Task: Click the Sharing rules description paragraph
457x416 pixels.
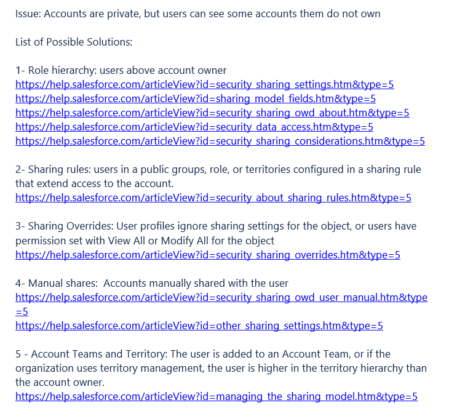Action: 218,177
